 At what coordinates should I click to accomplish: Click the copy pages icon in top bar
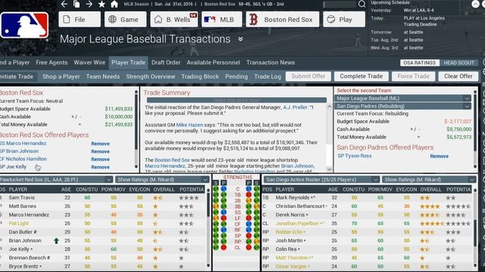(77, 4)
